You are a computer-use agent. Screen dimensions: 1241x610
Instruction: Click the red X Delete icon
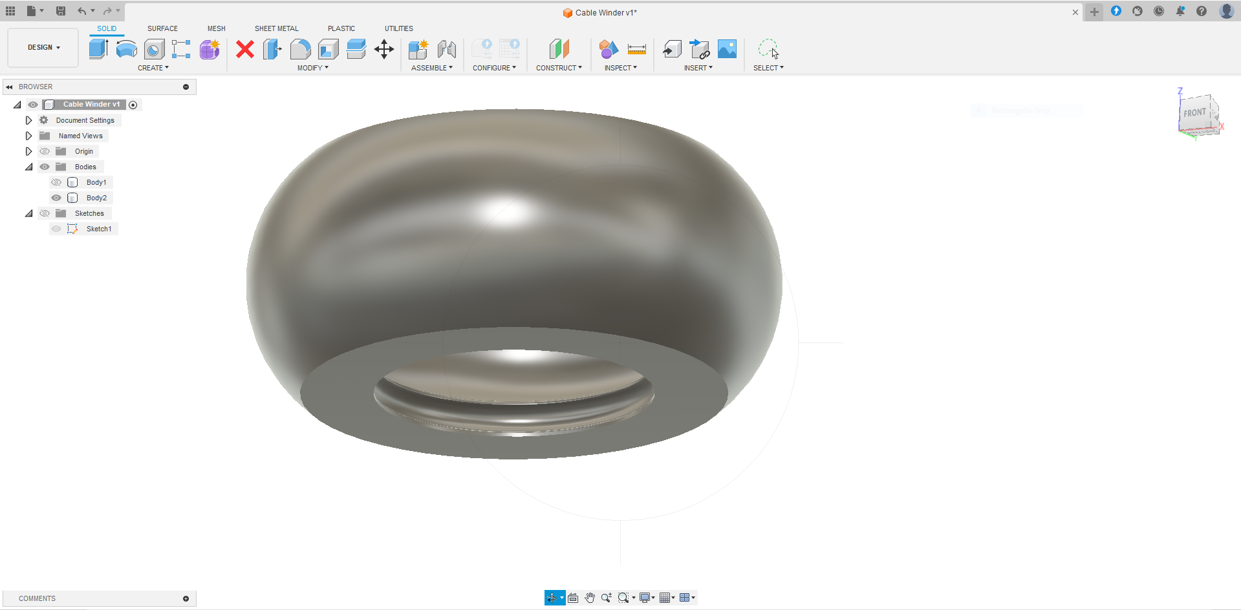click(x=245, y=49)
